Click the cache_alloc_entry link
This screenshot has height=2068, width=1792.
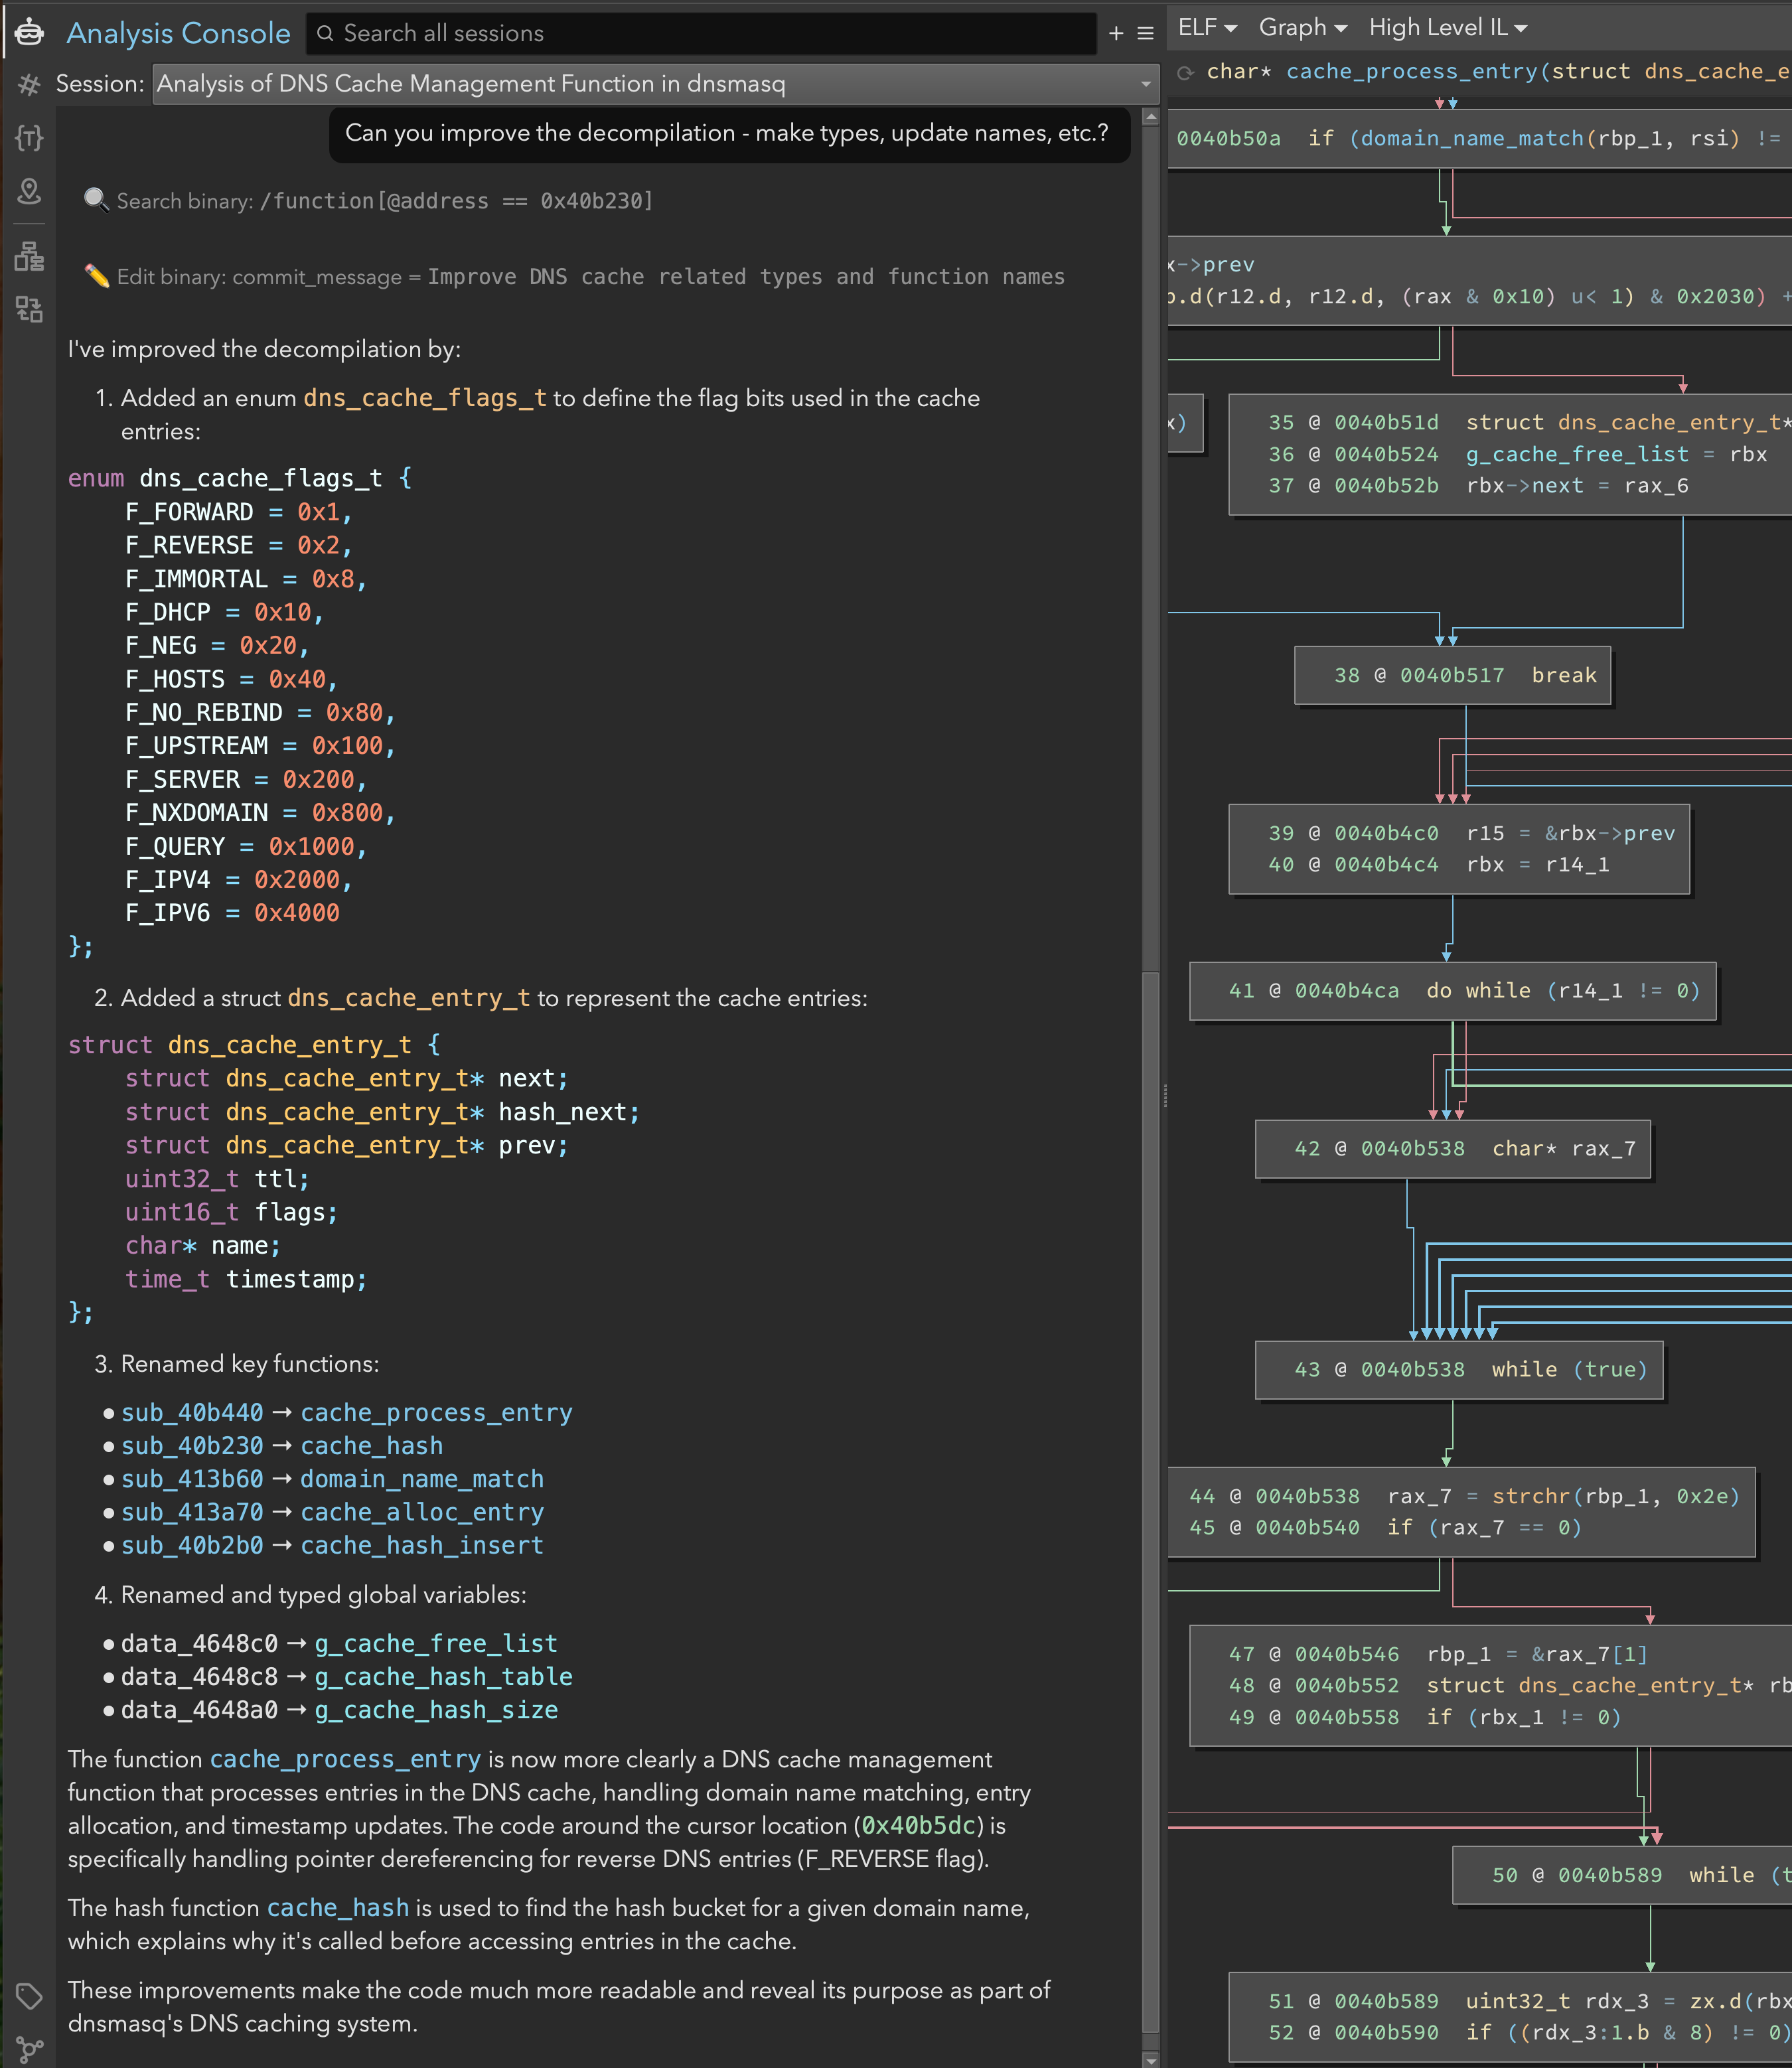422,1512
